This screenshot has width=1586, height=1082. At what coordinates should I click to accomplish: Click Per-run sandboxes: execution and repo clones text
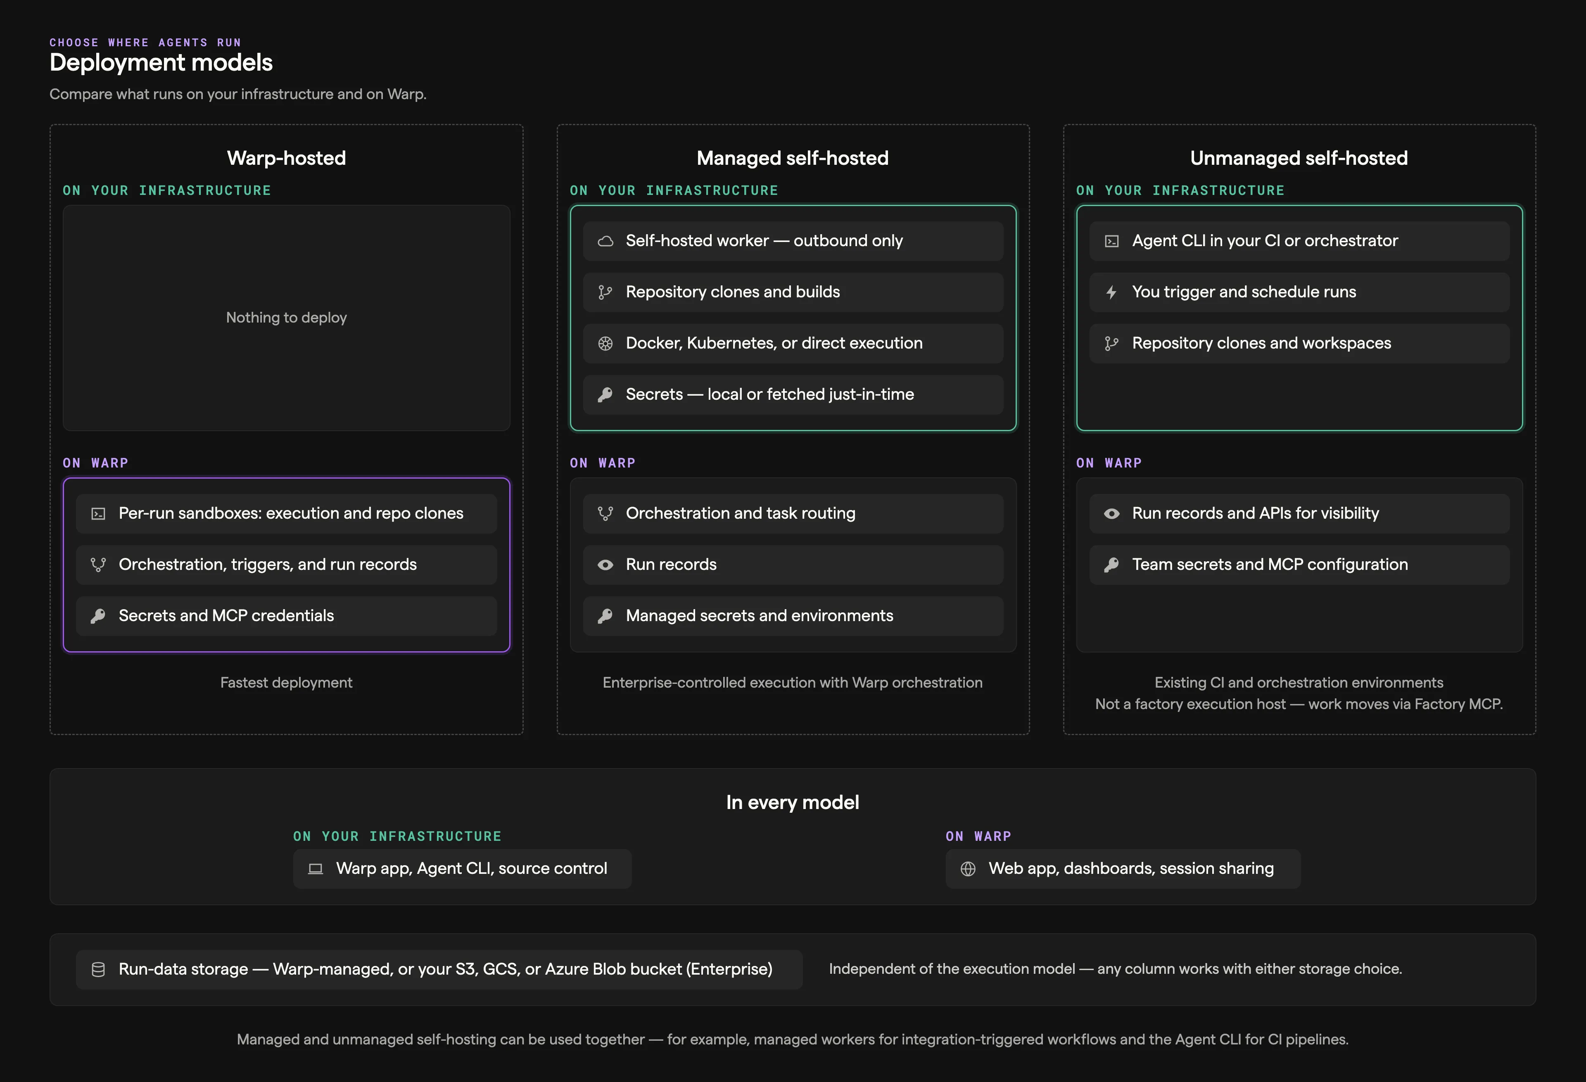click(291, 514)
